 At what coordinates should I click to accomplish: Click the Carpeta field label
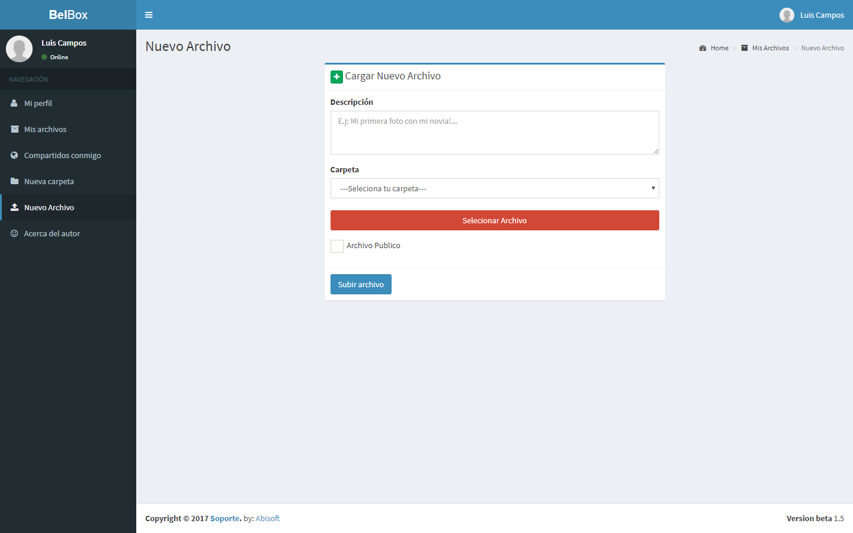(x=344, y=169)
